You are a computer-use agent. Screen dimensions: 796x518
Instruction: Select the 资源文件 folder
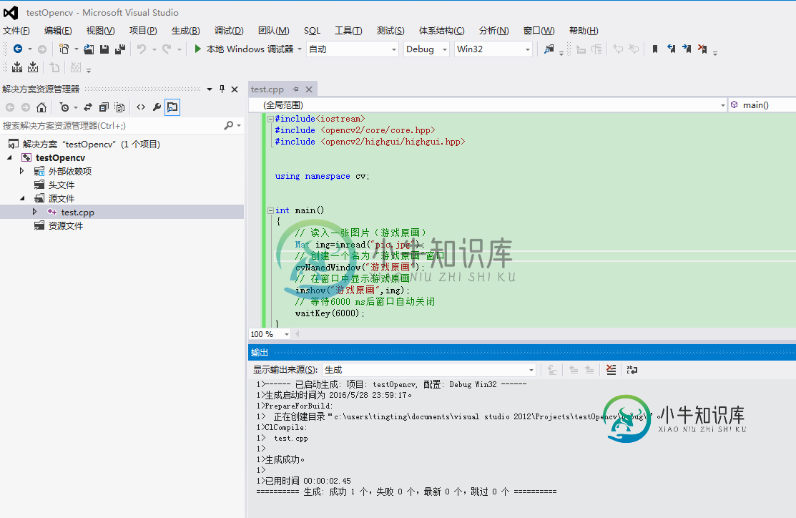[66, 225]
